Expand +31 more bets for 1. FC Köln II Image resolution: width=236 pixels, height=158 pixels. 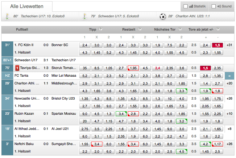click(x=230, y=45)
